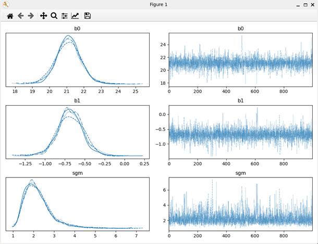Click inside the b0 trace plot
Screen dimensions: 318x244
click(x=240, y=59)
